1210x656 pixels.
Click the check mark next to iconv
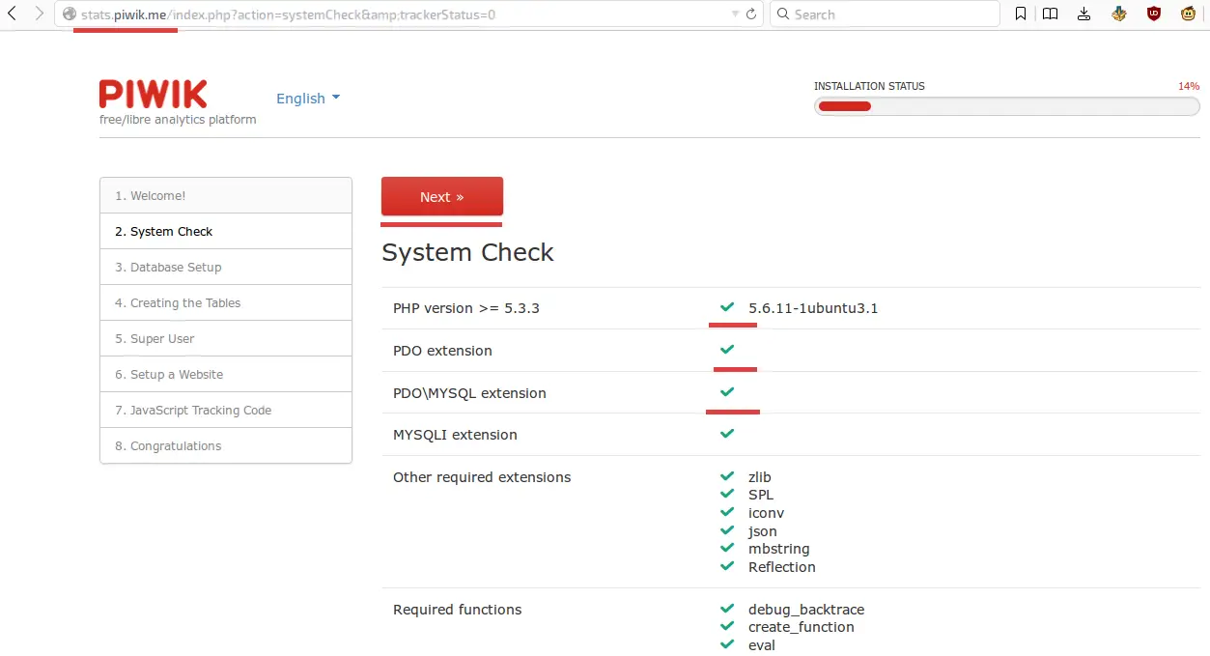click(x=727, y=512)
